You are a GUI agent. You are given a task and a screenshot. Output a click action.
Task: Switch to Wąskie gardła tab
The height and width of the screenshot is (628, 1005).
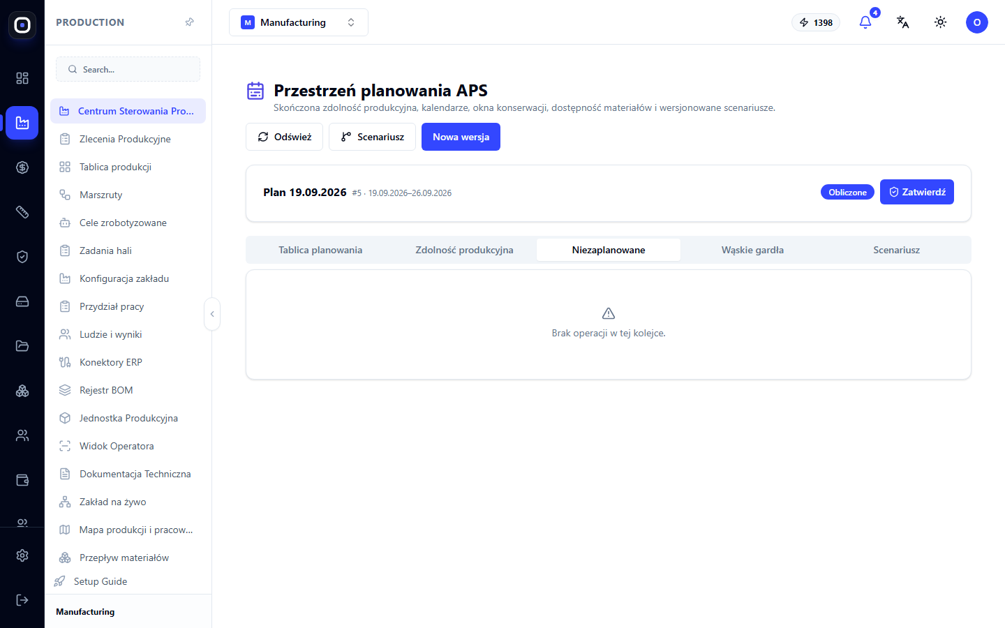click(x=752, y=250)
